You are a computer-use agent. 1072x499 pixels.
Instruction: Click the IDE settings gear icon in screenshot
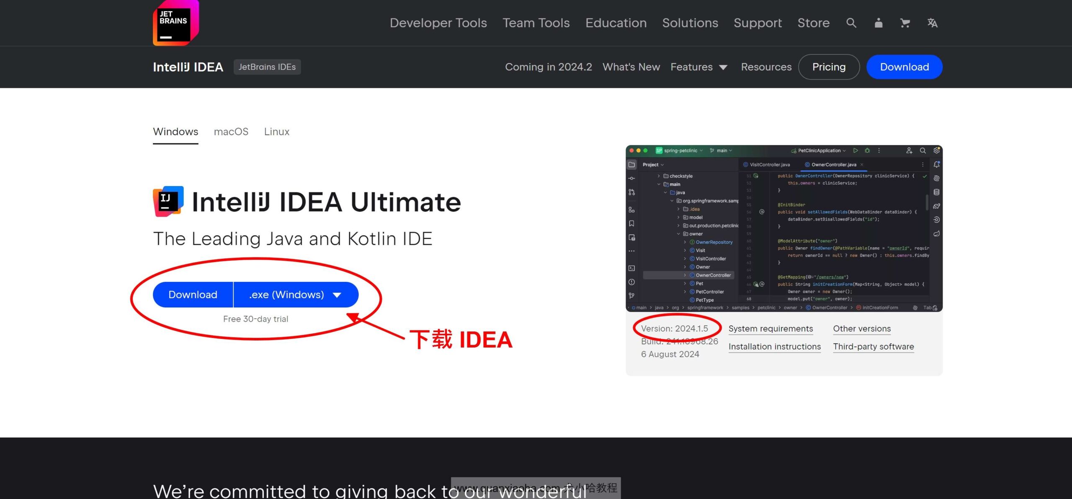pos(937,151)
